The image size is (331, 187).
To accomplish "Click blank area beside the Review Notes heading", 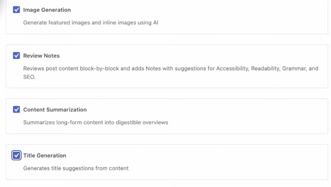I will 200,56.
